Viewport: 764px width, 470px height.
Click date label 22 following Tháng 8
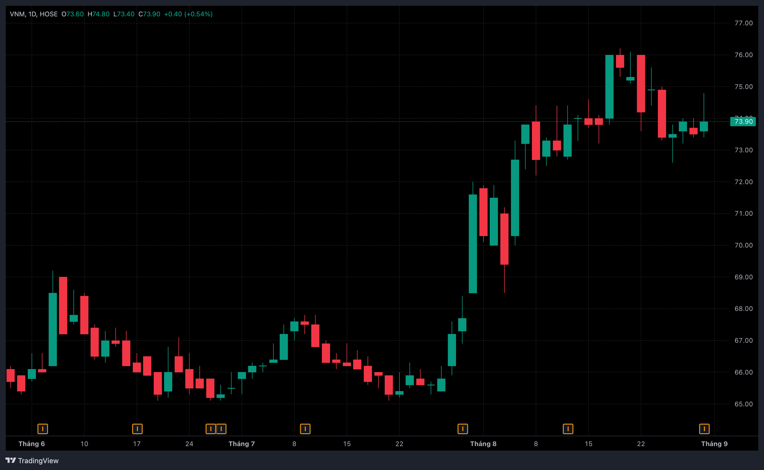pos(641,443)
